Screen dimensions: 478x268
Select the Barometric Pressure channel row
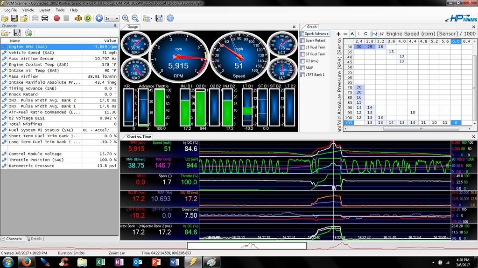tap(59, 166)
